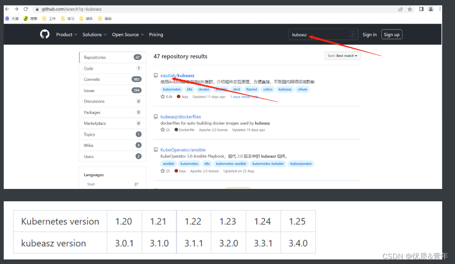Bookmark this page with the star icon

pyautogui.click(x=410, y=9)
